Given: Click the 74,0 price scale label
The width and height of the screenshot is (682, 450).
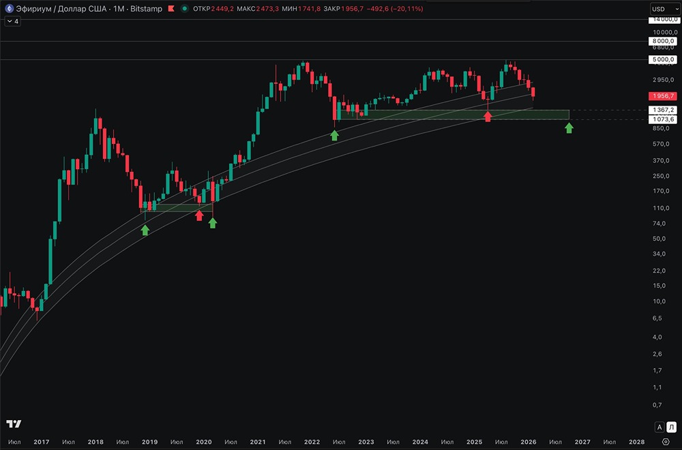Looking at the screenshot, I should pos(659,224).
